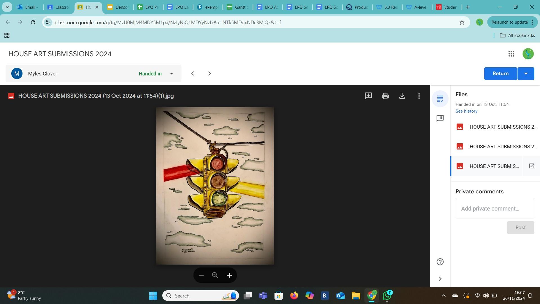Open the Files panel icon in sidebar
540x304 pixels.
pos(440,99)
